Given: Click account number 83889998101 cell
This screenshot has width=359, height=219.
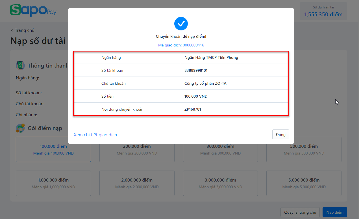Looking at the screenshot, I should (x=234, y=70).
